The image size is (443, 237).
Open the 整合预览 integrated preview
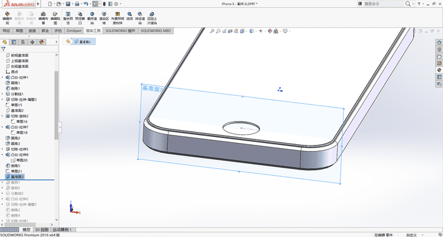pos(68,18)
